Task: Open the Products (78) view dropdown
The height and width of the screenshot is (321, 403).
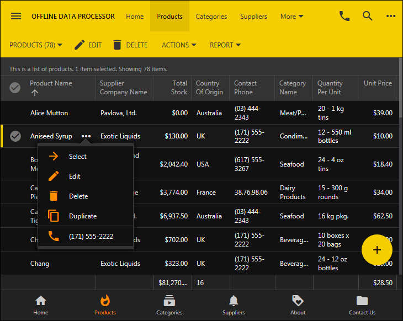Action: click(x=36, y=45)
